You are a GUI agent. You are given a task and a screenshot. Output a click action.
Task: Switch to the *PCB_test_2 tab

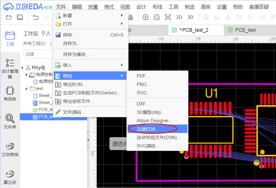pos(196,30)
